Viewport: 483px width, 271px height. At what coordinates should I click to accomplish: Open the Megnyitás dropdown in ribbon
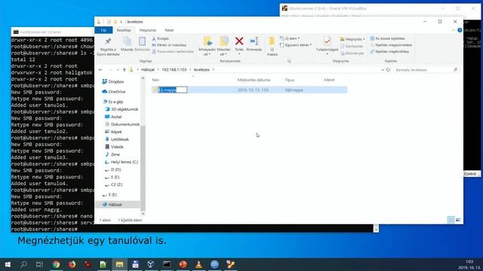coord(352,39)
